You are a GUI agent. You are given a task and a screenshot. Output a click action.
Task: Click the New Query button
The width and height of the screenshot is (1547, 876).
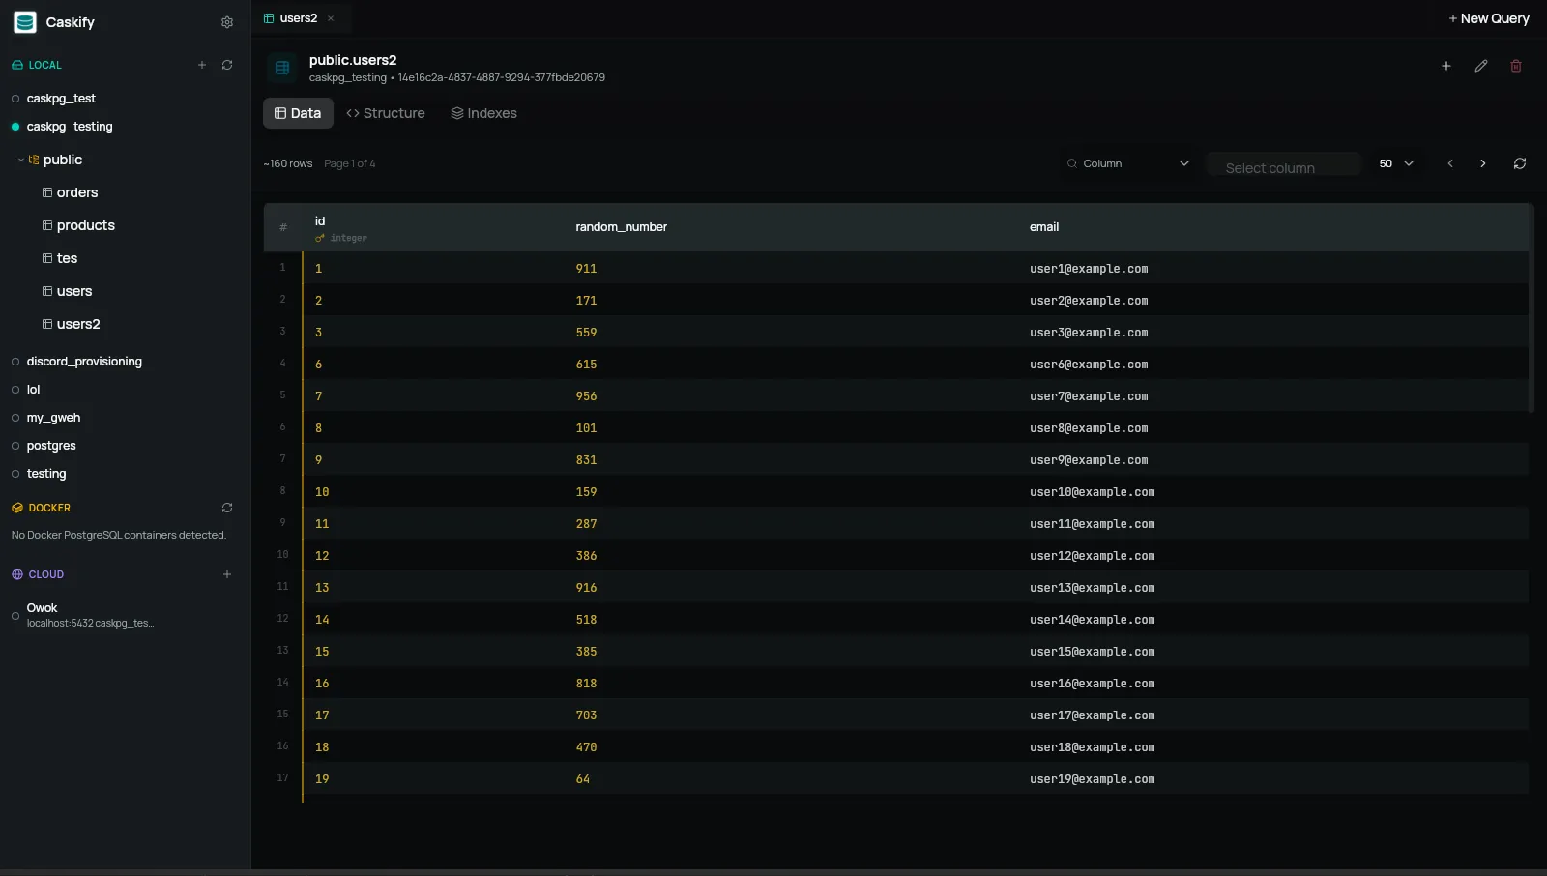(1489, 18)
